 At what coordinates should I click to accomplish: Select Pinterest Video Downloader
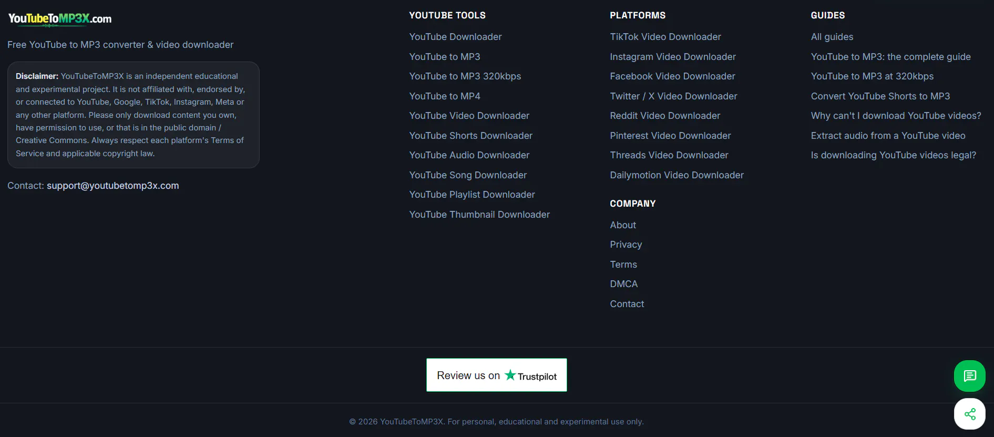tap(670, 136)
